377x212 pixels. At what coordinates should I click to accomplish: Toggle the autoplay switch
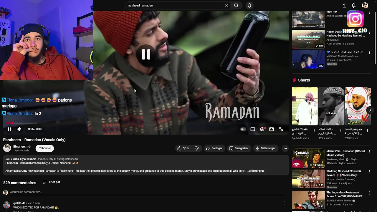tap(243, 129)
